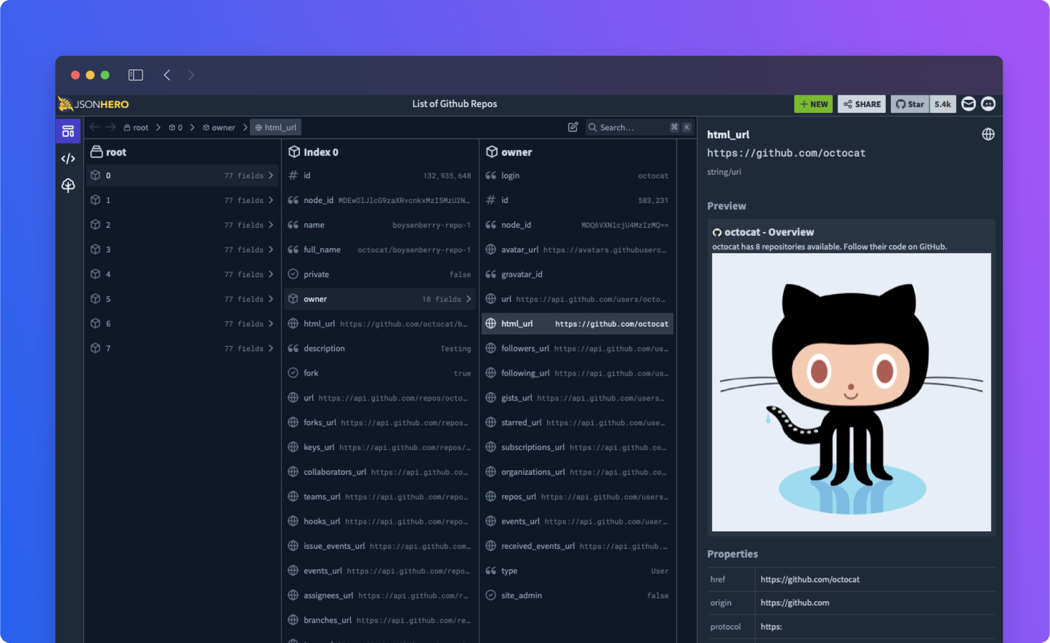Select keys_url row in Index 0
The height and width of the screenshot is (643, 1050).
(x=380, y=447)
